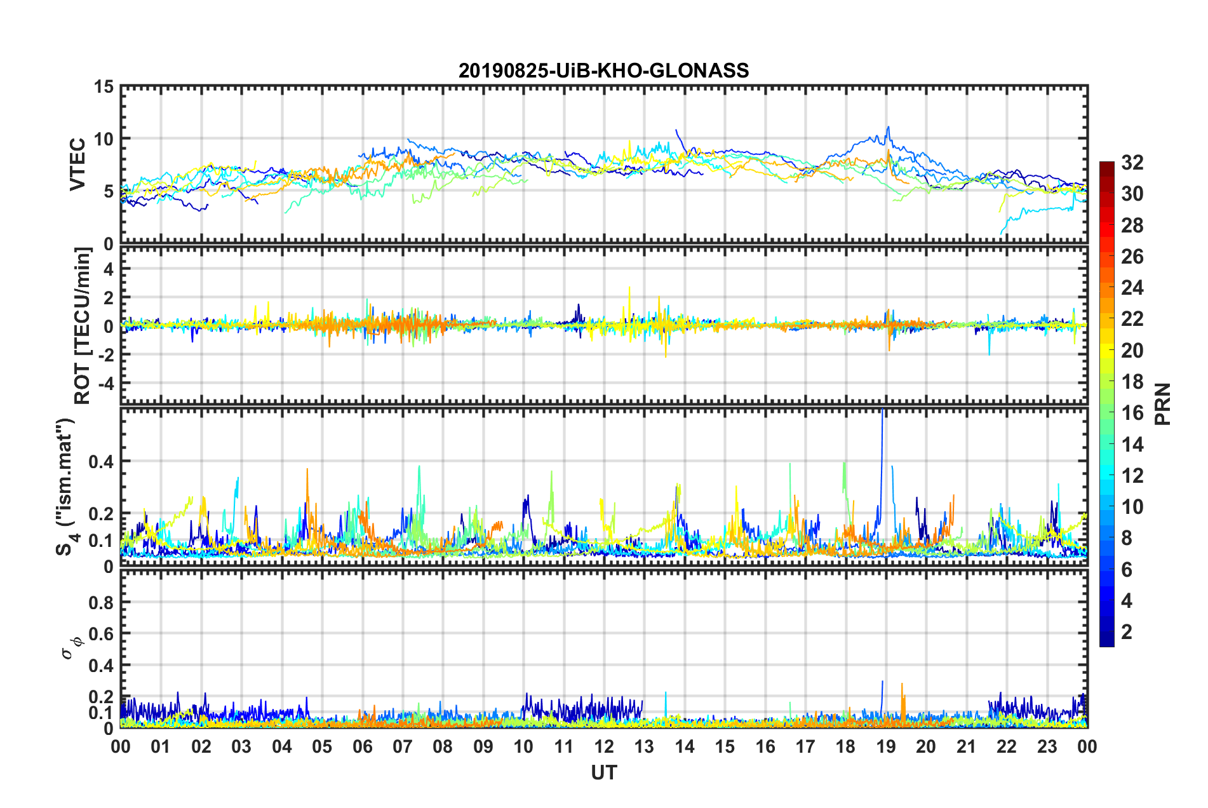Click the colorbar tick label 30

(x=1132, y=194)
